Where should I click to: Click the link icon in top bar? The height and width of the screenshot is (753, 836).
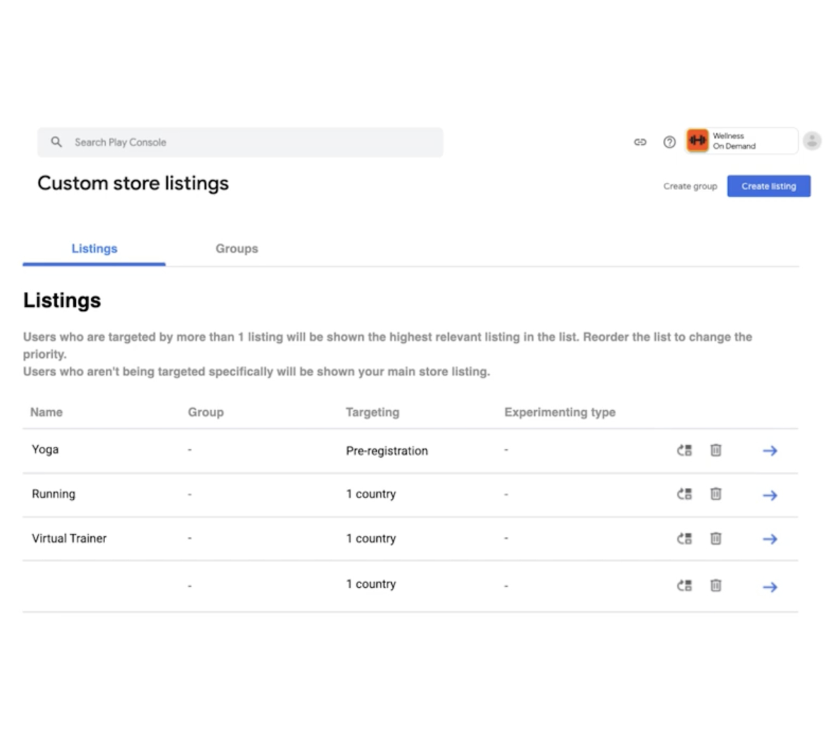tap(640, 142)
